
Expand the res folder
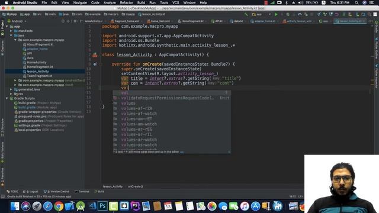11,94
